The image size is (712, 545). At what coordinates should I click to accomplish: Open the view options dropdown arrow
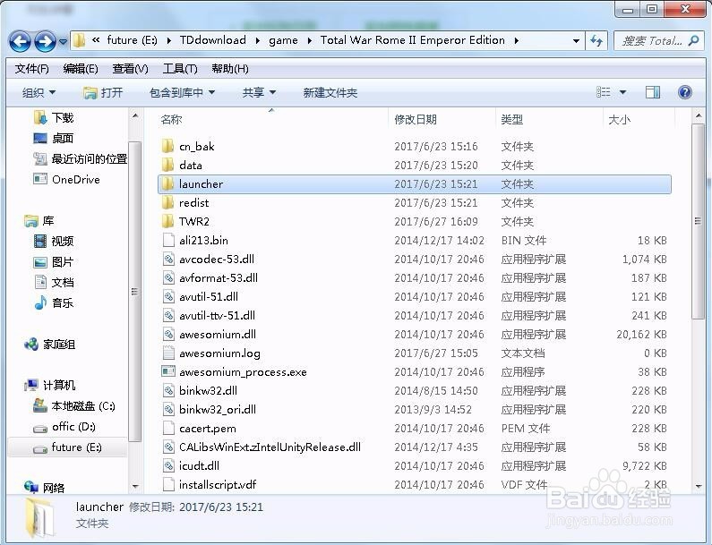point(623,92)
